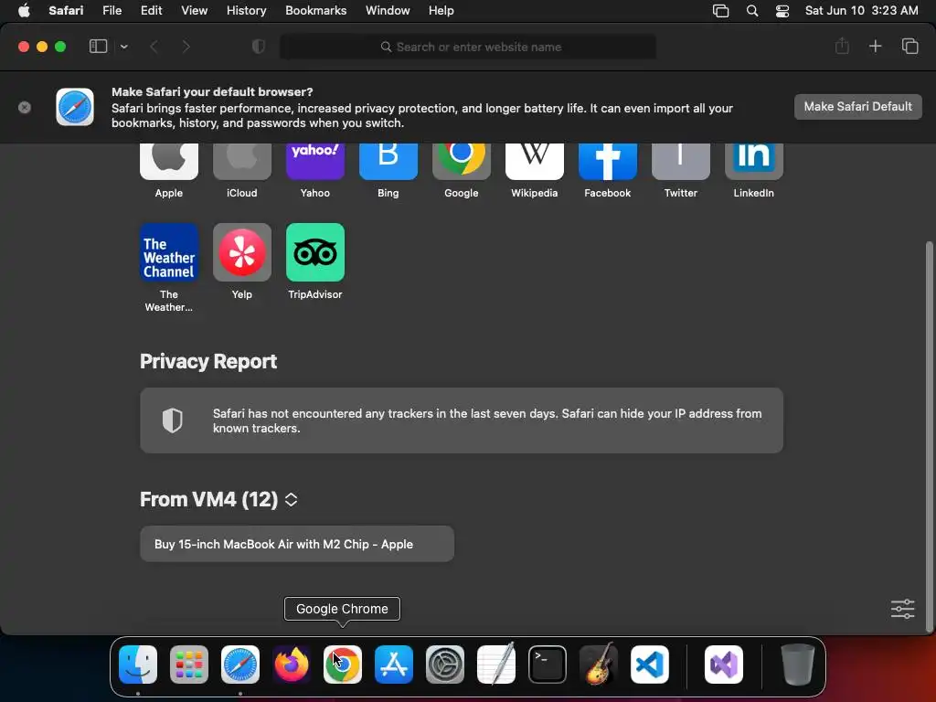Open the TripAdvisor favorite icon
This screenshot has height=702, width=936.
pyautogui.click(x=315, y=252)
